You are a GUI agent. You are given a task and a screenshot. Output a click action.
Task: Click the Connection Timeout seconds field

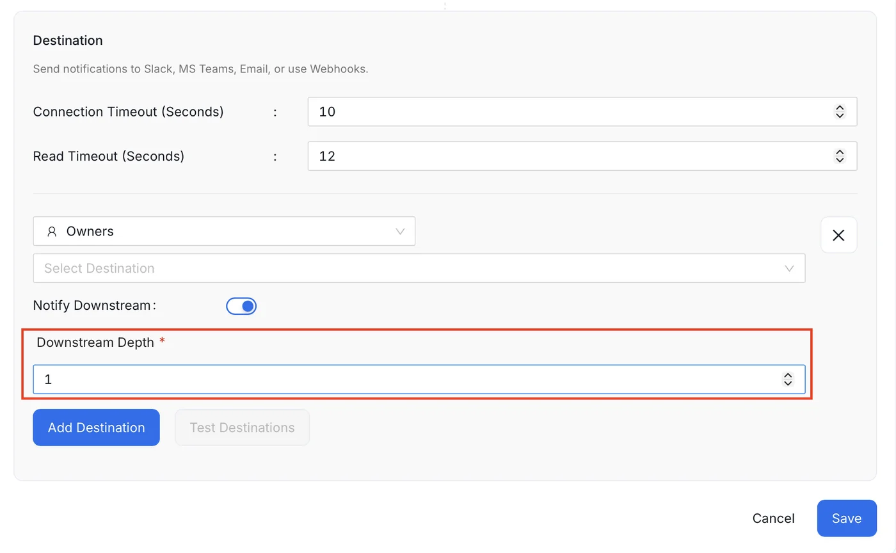tap(582, 111)
